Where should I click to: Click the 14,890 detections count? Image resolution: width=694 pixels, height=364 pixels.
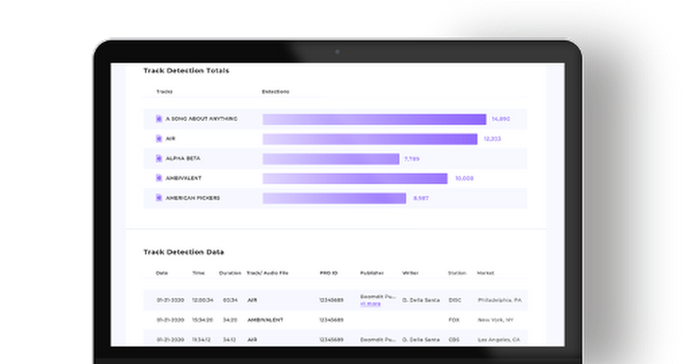500,119
